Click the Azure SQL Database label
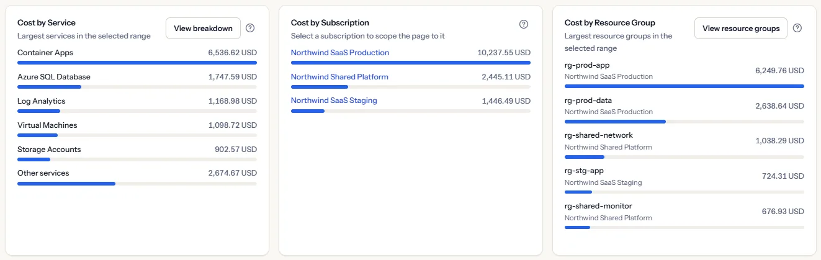The image size is (821, 260). 54,77
